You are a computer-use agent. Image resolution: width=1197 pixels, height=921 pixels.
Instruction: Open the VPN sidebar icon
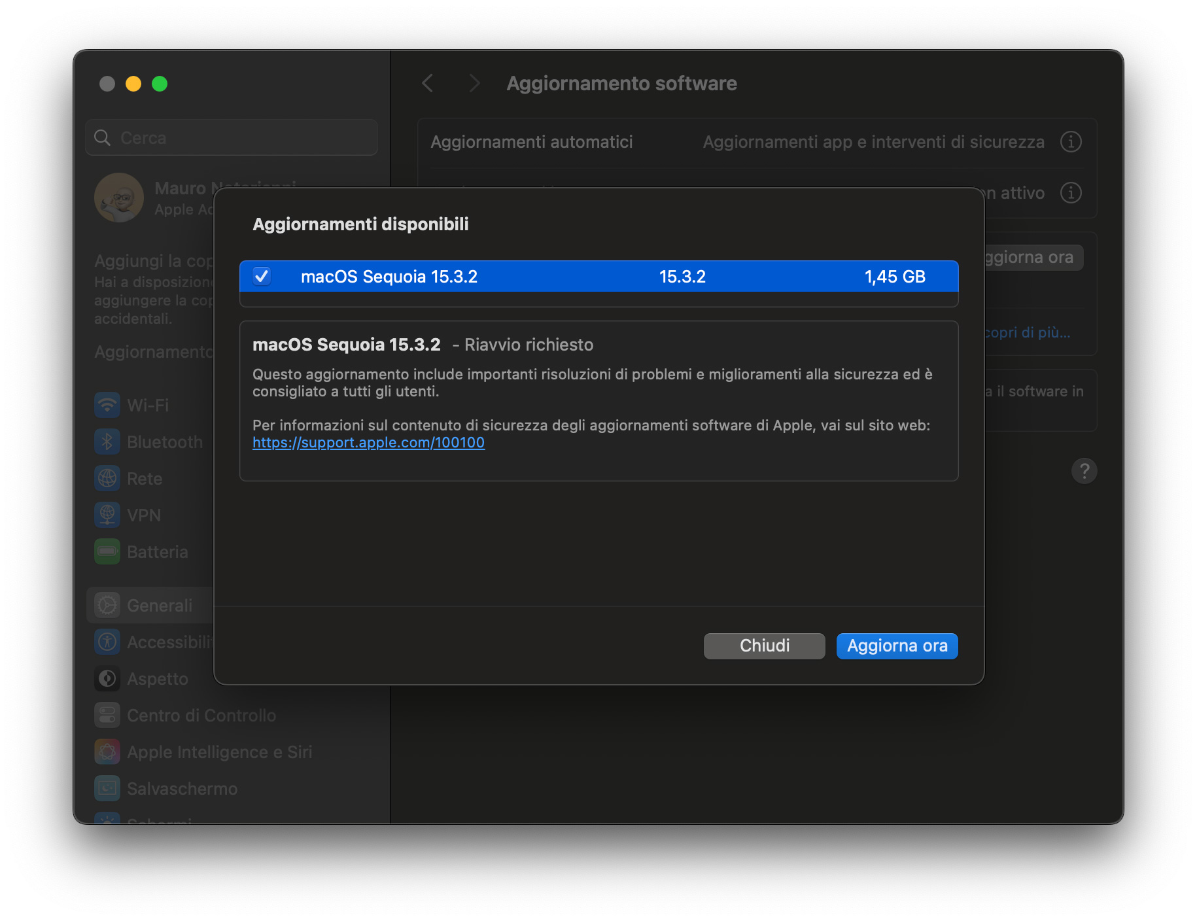(x=107, y=515)
